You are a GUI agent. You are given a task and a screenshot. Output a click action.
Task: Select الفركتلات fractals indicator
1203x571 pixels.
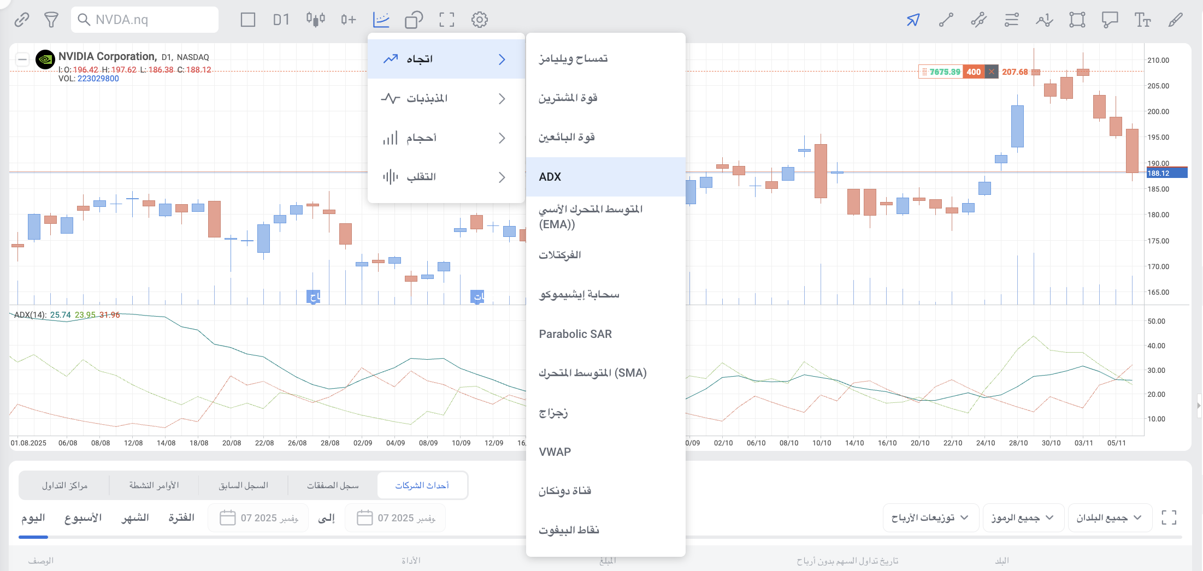(x=606, y=255)
